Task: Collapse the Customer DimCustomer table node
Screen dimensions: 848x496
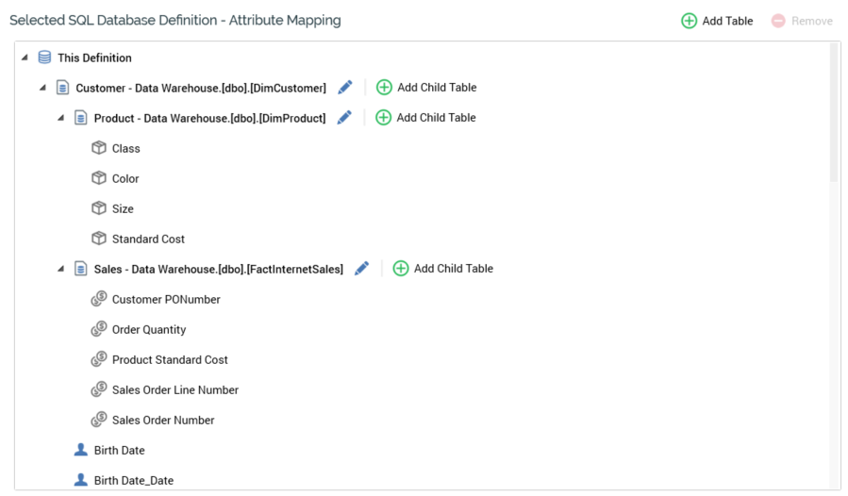Action: point(42,88)
